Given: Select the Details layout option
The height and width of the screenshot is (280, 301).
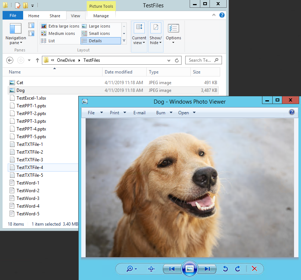Looking at the screenshot, I should tap(100, 41).
